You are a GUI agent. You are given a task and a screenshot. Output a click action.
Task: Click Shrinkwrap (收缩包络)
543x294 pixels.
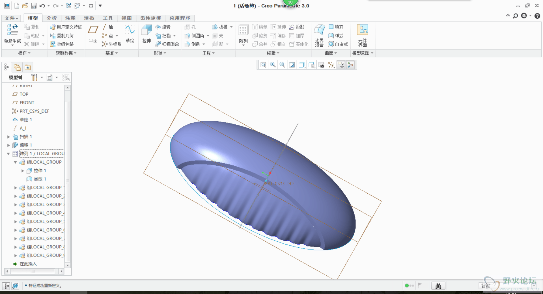point(62,44)
